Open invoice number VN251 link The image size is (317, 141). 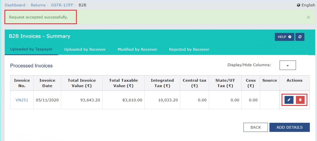click(x=22, y=100)
